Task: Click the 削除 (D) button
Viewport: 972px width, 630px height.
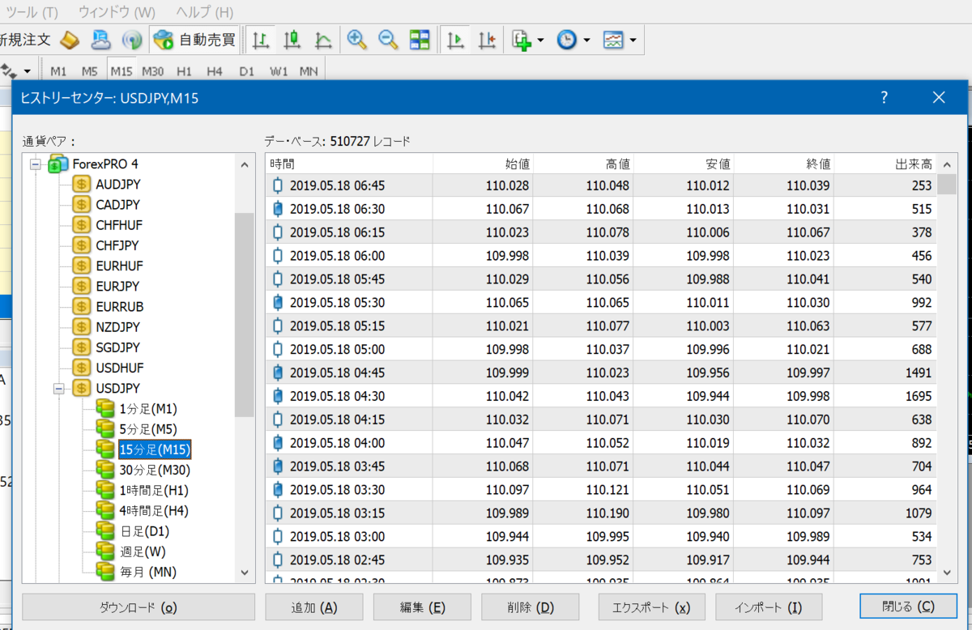Action: pyautogui.click(x=531, y=607)
